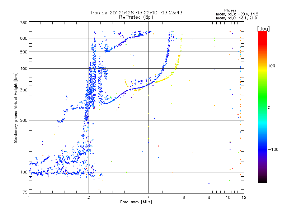Viewport: 287px width, 215px height.
Task: Click the y-axis tick label '750'
Action: [24, 23]
